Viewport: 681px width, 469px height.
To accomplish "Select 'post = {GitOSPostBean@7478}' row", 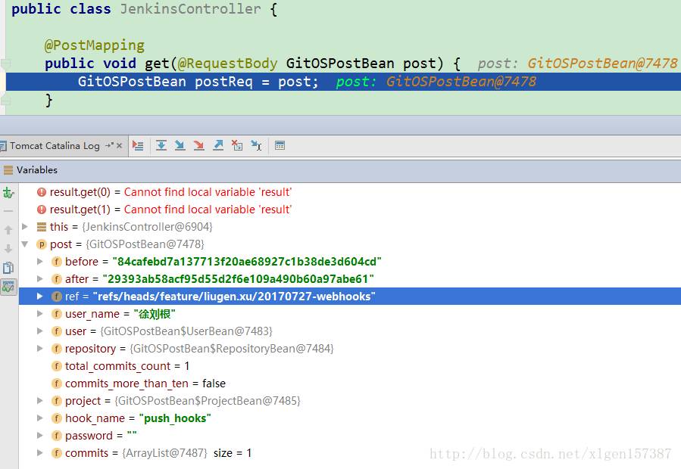I will coord(350,244).
